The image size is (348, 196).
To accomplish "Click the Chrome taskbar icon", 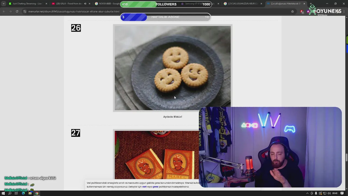I will click(37, 193).
